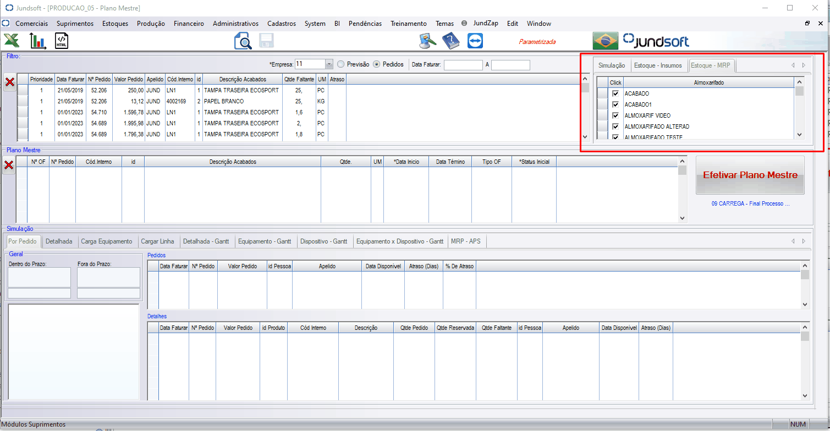Uncheck the ALMOXARIFADO ALTERAD checkbox
The image size is (830, 431).
615,126
